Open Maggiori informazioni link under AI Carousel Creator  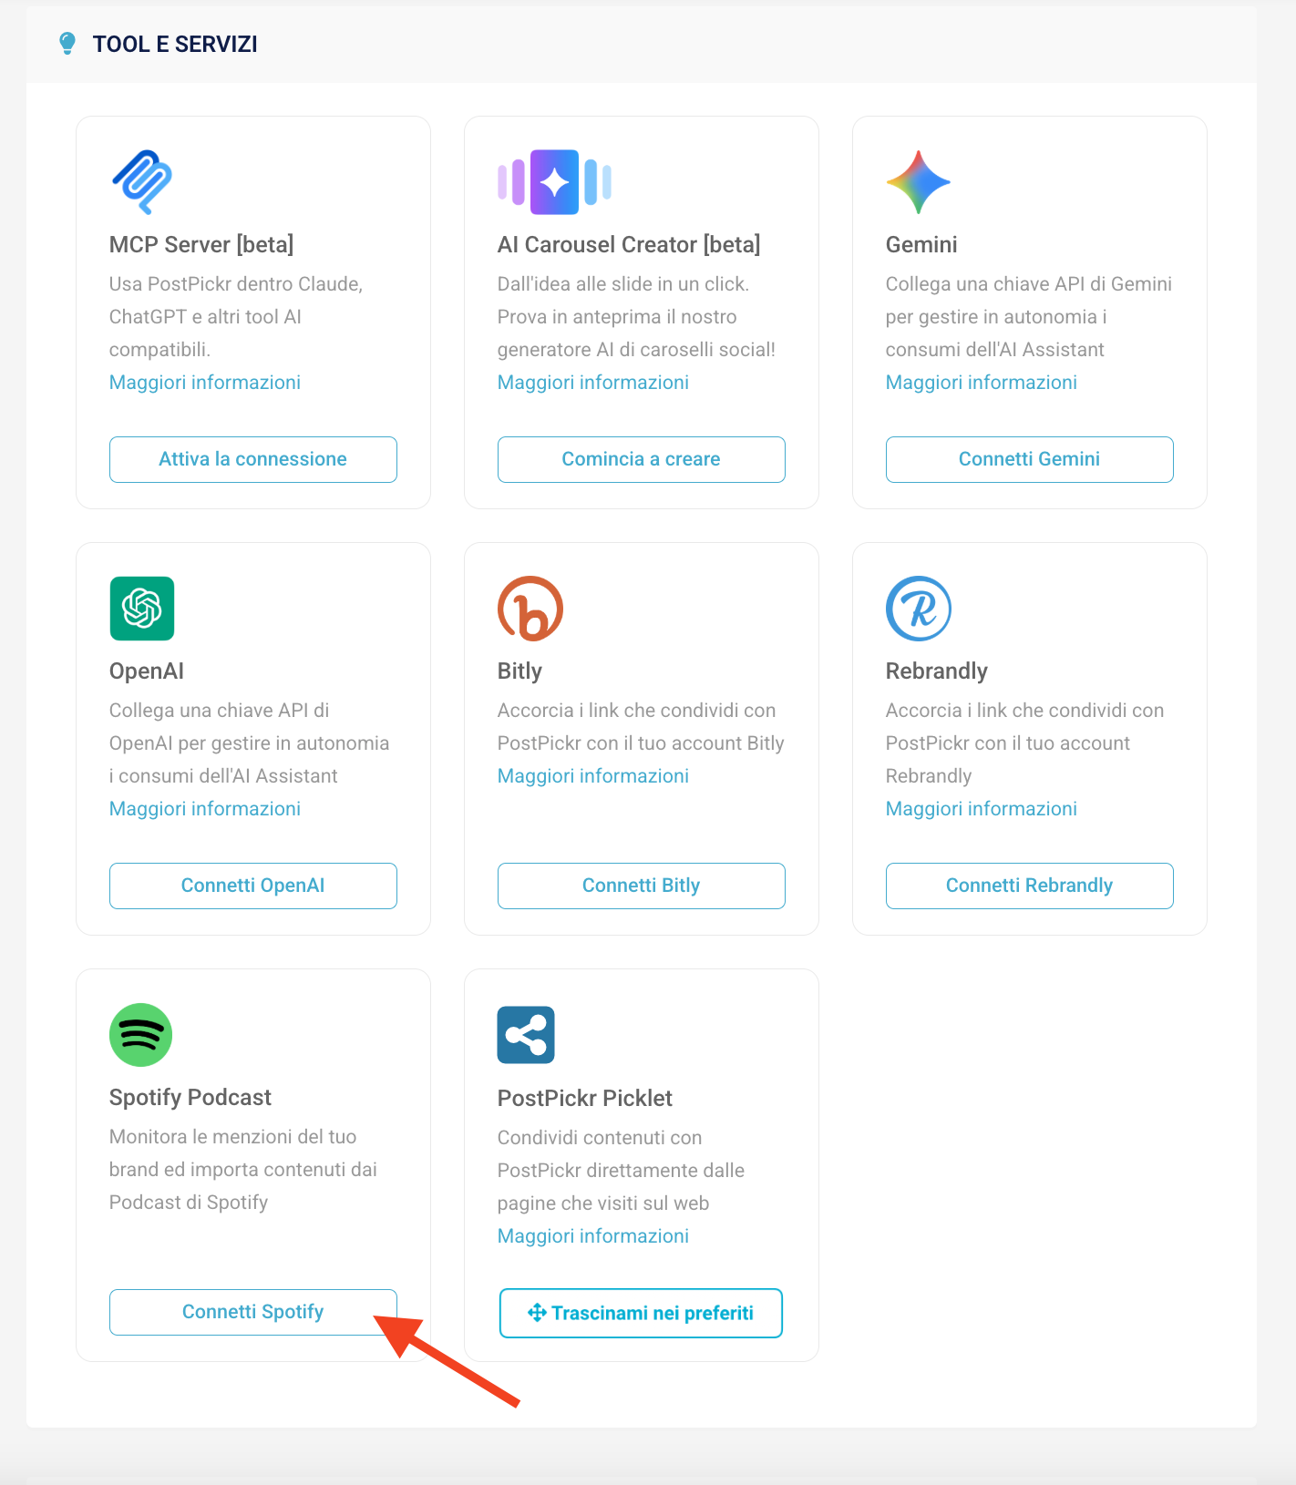point(593,383)
